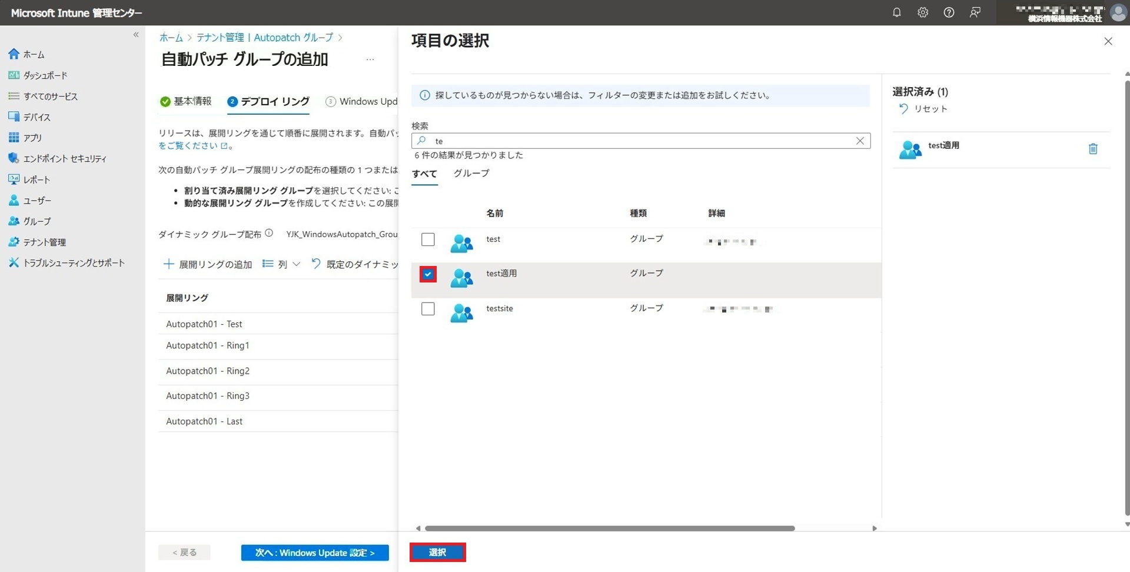Select Windows Update wizard step

362,101
